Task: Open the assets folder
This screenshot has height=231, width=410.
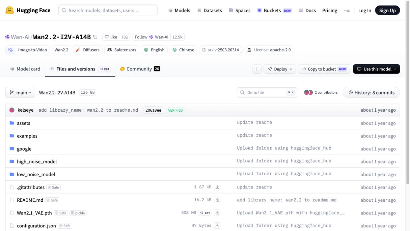Action: click(x=23, y=123)
